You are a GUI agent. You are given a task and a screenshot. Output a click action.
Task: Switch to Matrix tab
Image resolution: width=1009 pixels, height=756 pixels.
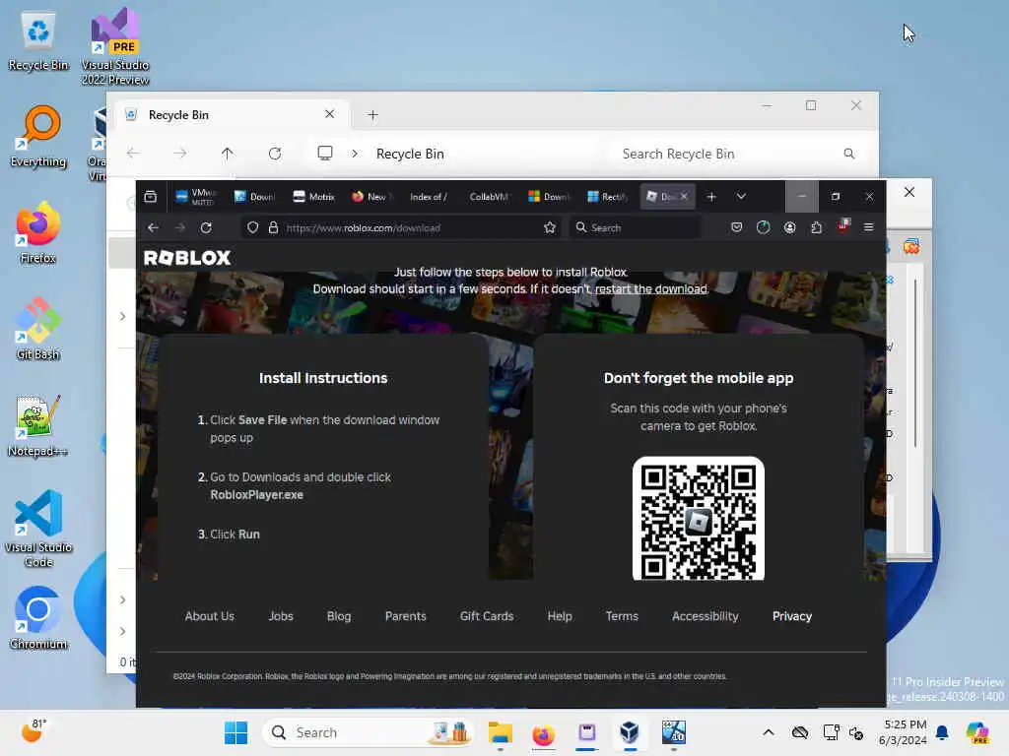coord(314,197)
